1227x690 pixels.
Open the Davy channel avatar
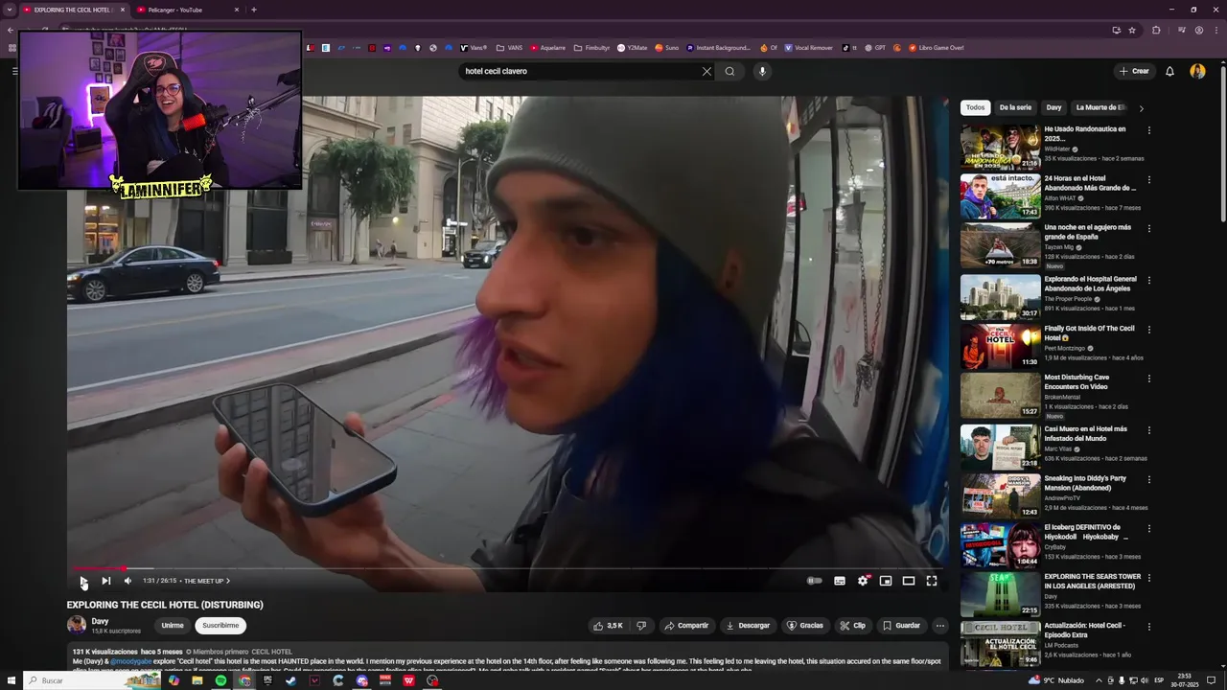click(x=77, y=626)
